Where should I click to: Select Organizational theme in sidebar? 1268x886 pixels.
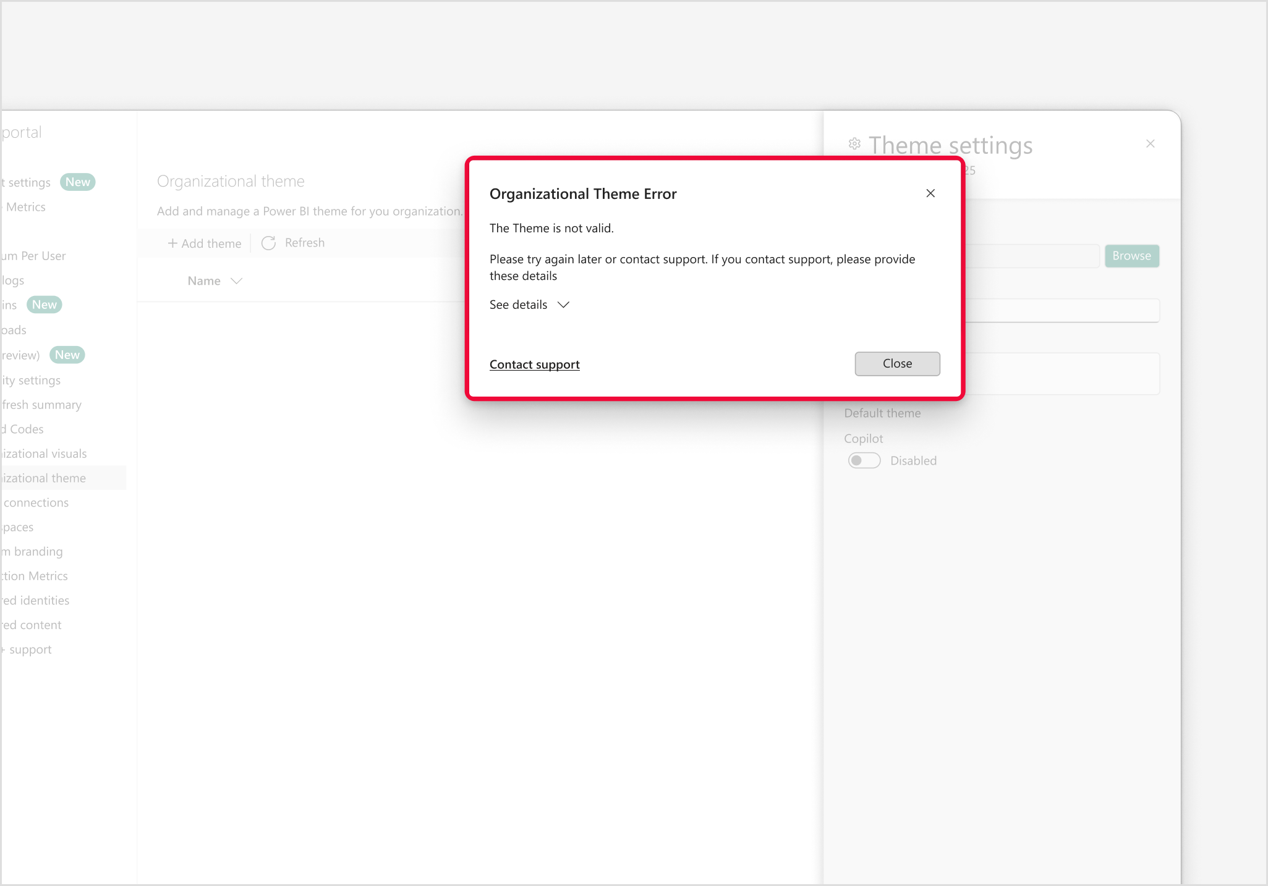63,478
